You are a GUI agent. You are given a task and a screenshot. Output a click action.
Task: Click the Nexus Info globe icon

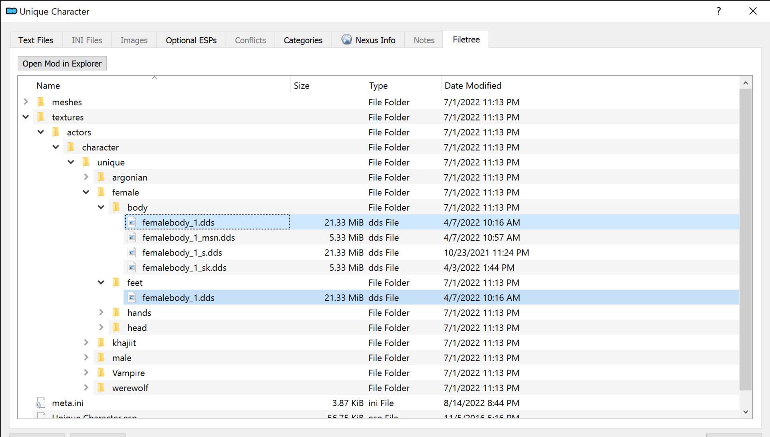click(x=346, y=40)
